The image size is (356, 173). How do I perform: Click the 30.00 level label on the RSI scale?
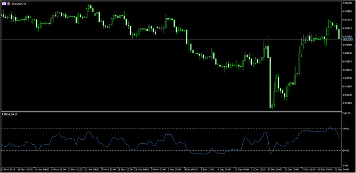click(x=347, y=150)
